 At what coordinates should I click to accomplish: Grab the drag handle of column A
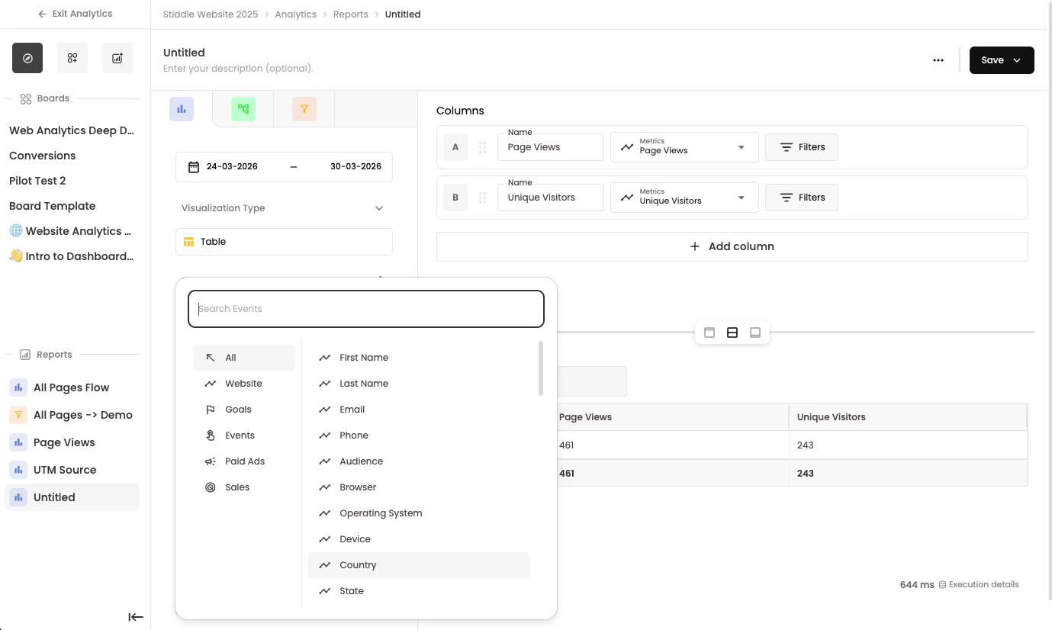(x=482, y=147)
